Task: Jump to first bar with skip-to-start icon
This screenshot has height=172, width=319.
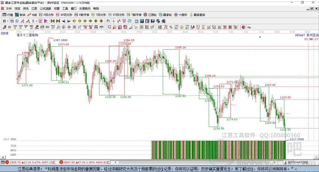Action: point(52,21)
